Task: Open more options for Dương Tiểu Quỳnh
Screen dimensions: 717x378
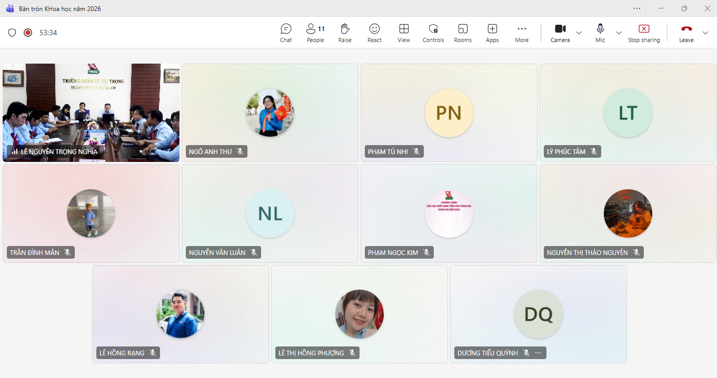Action: pos(538,353)
